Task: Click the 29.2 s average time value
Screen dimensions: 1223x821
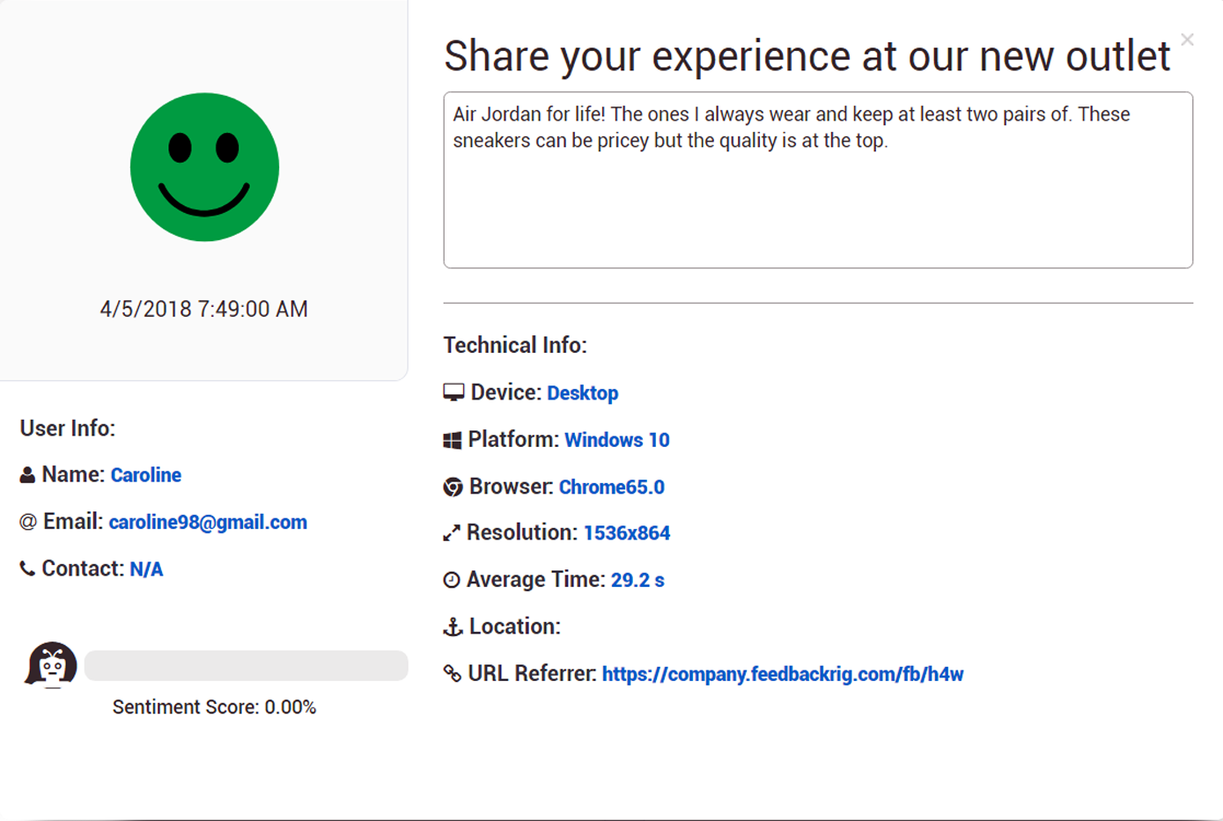Action: click(x=637, y=580)
